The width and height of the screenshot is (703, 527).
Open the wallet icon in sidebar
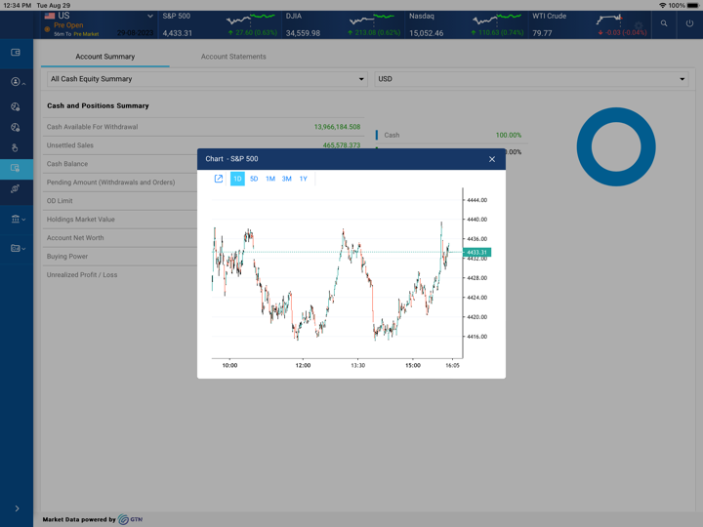(16, 53)
